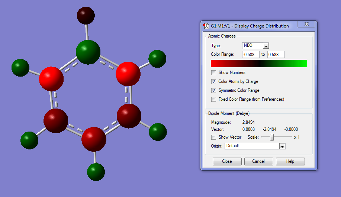Enable Fixed Color Range from Preferences
Image resolution: width=341 pixels, height=197 pixels.
click(213, 99)
